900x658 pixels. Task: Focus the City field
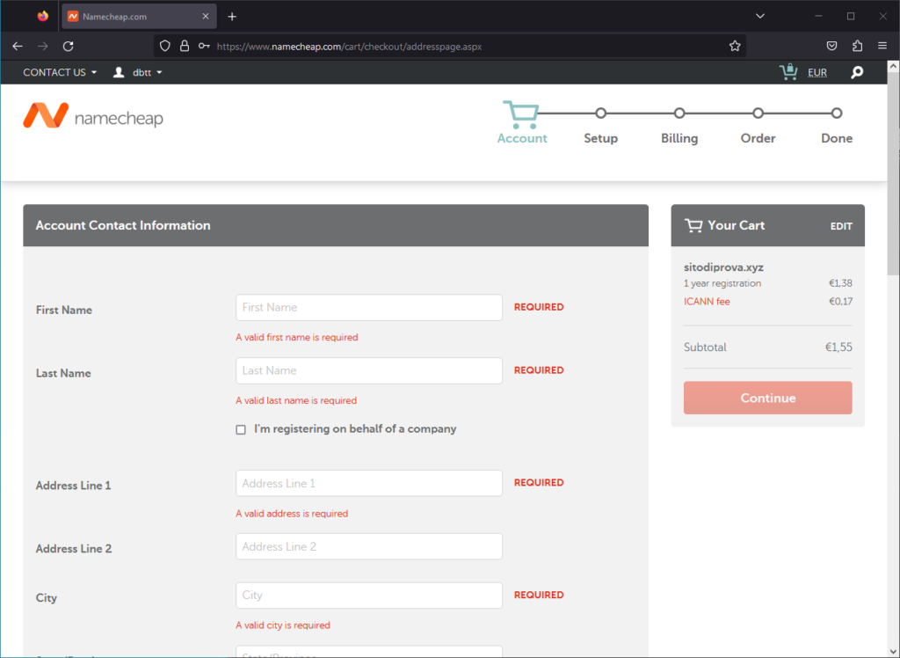pyautogui.click(x=369, y=596)
